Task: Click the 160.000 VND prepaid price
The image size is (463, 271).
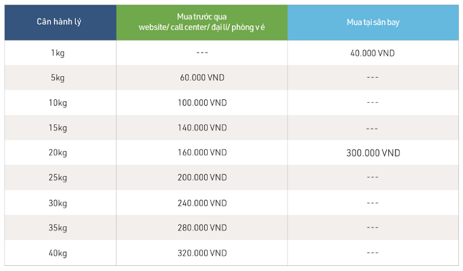Action: (202, 153)
